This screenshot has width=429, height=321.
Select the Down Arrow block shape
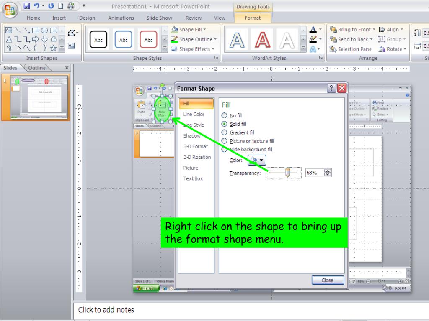point(44,39)
